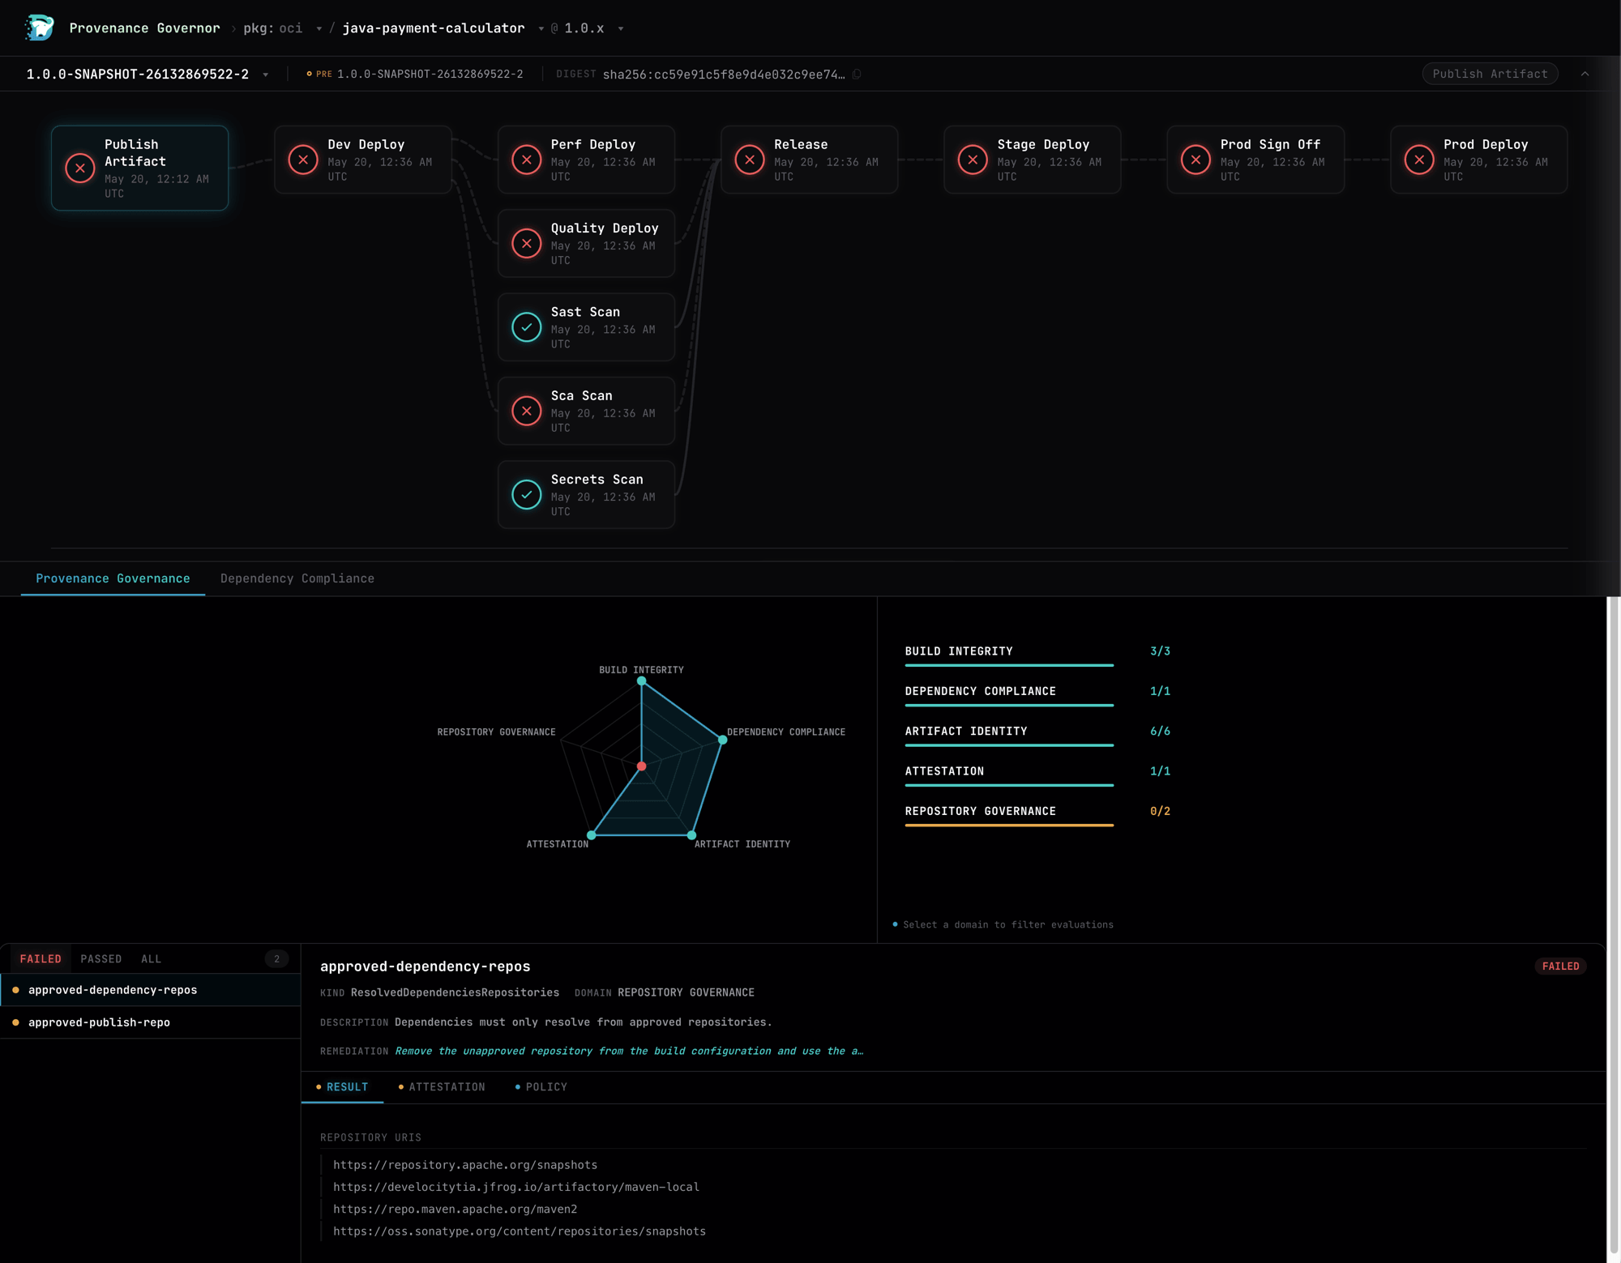This screenshot has height=1263, width=1621.
Task: Click the FAILED status badge
Action: (1560, 966)
